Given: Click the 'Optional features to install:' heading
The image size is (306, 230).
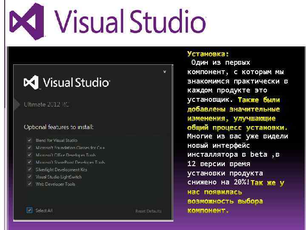Looking at the screenshot, I should 59,127.
